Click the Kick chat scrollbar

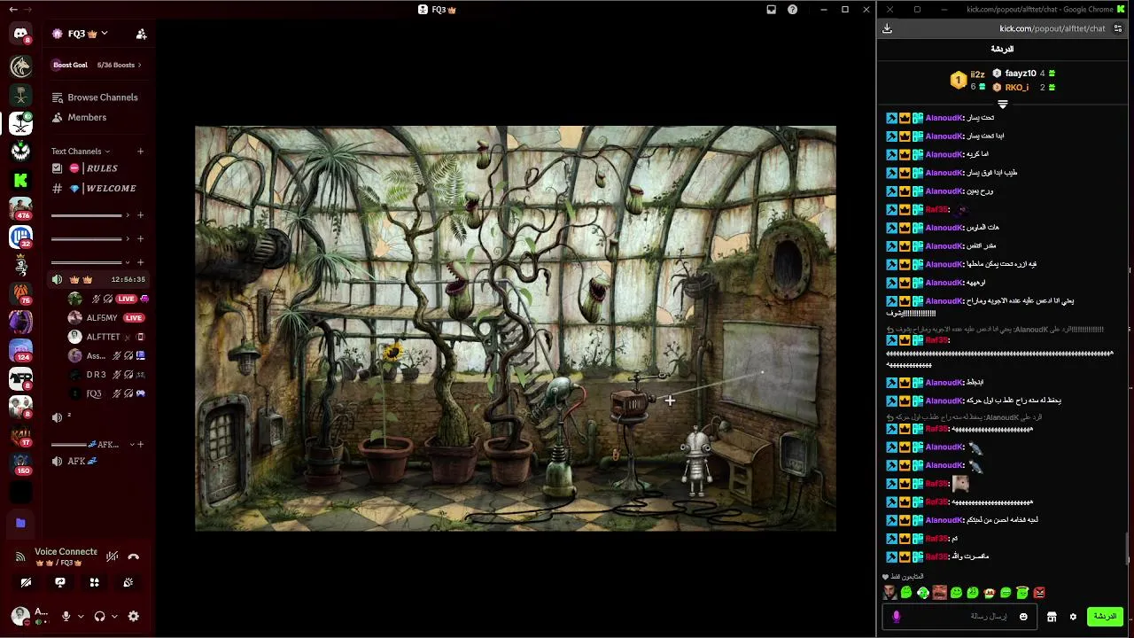1128,549
